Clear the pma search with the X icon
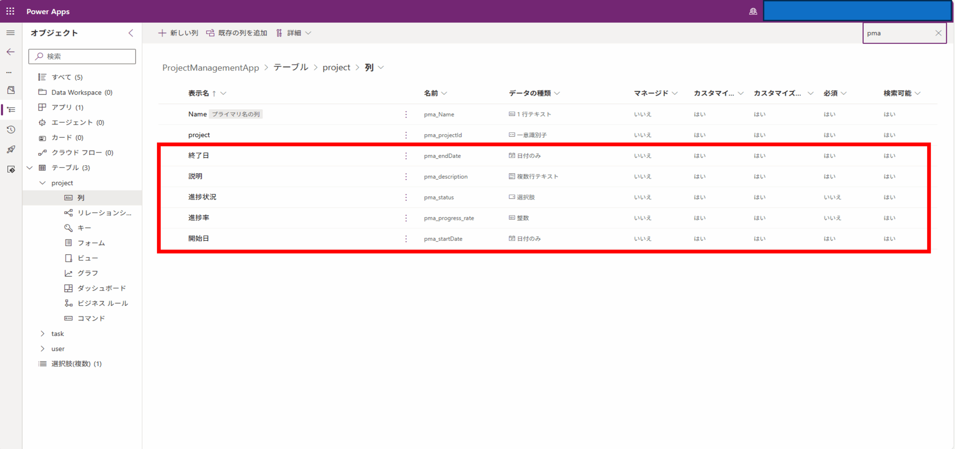 pos(938,33)
